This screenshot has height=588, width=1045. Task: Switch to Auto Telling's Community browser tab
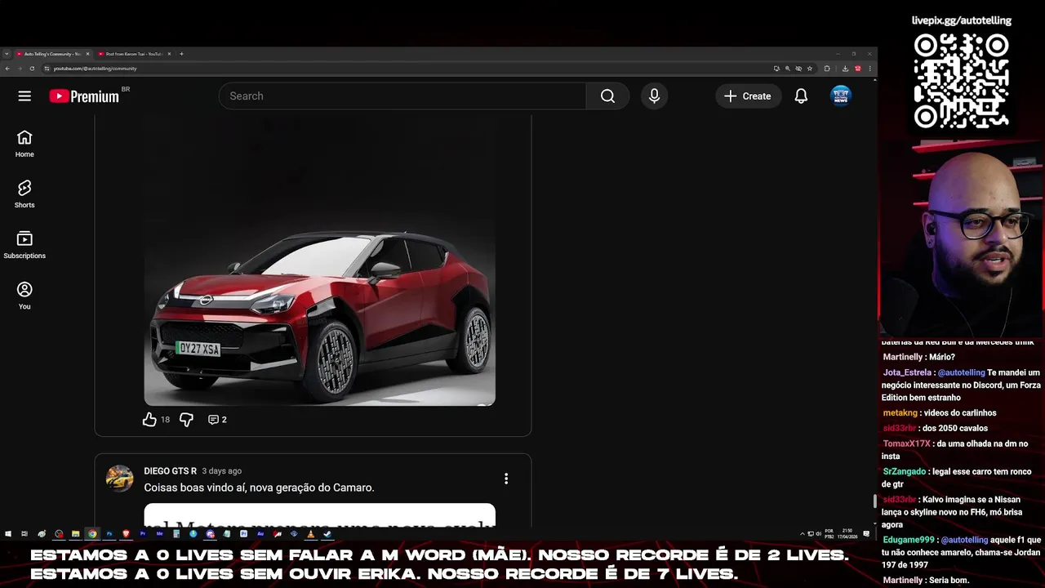coord(52,54)
